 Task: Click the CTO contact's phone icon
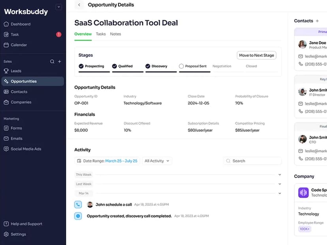pos(301,159)
